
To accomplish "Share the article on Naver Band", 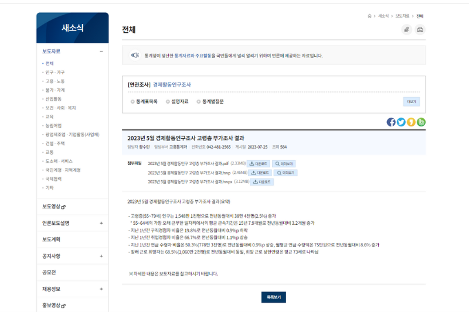I will pyautogui.click(x=421, y=122).
